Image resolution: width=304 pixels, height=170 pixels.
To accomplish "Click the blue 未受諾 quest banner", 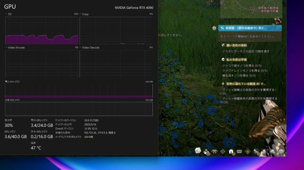I will (x=250, y=28).
